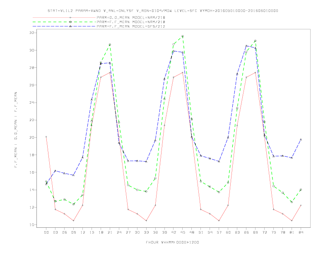Click green NAM marker at hour 81
Image resolution: width=328 pixels, height=253 pixels.
[x=292, y=202]
